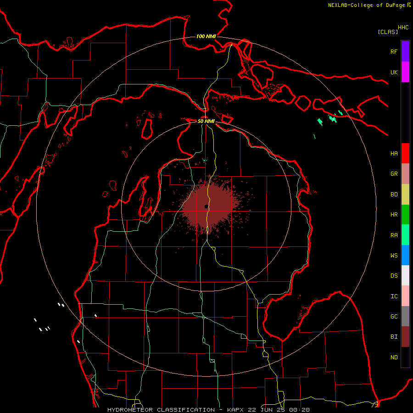
Task: Click the 'WS' legend label
Action: point(394,256)
